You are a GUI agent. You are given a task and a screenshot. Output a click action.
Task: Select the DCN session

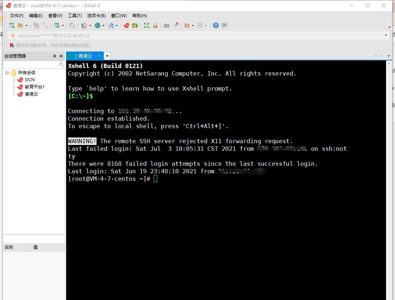click(30, 80)
